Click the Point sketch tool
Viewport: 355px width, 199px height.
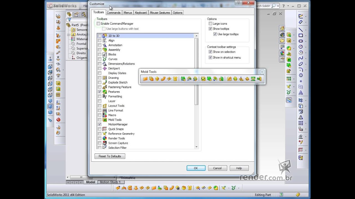click(x=301, y=81)
